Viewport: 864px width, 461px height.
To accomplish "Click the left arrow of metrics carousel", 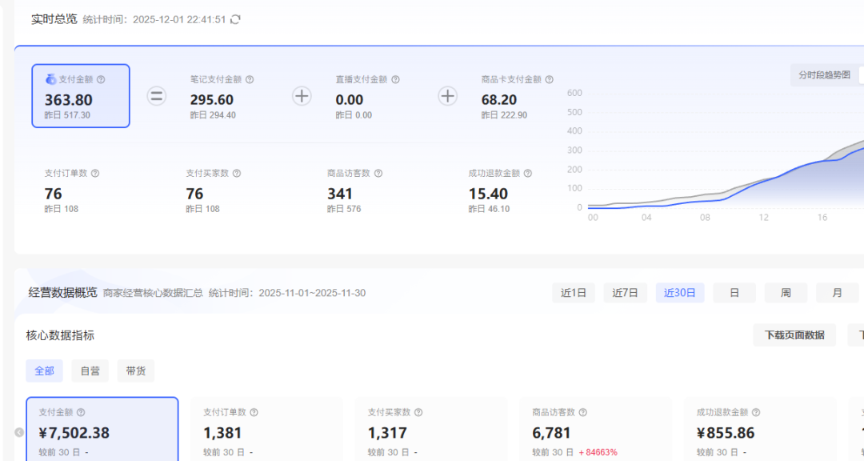I will 19,432.
